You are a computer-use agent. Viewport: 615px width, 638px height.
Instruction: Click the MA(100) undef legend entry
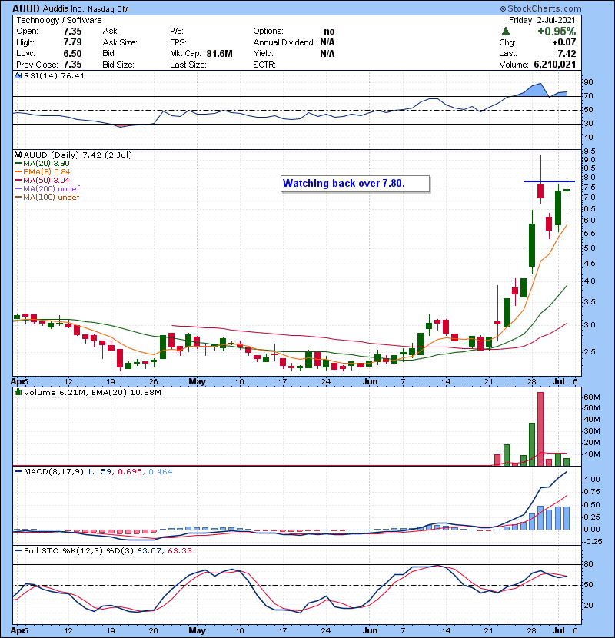51,198
